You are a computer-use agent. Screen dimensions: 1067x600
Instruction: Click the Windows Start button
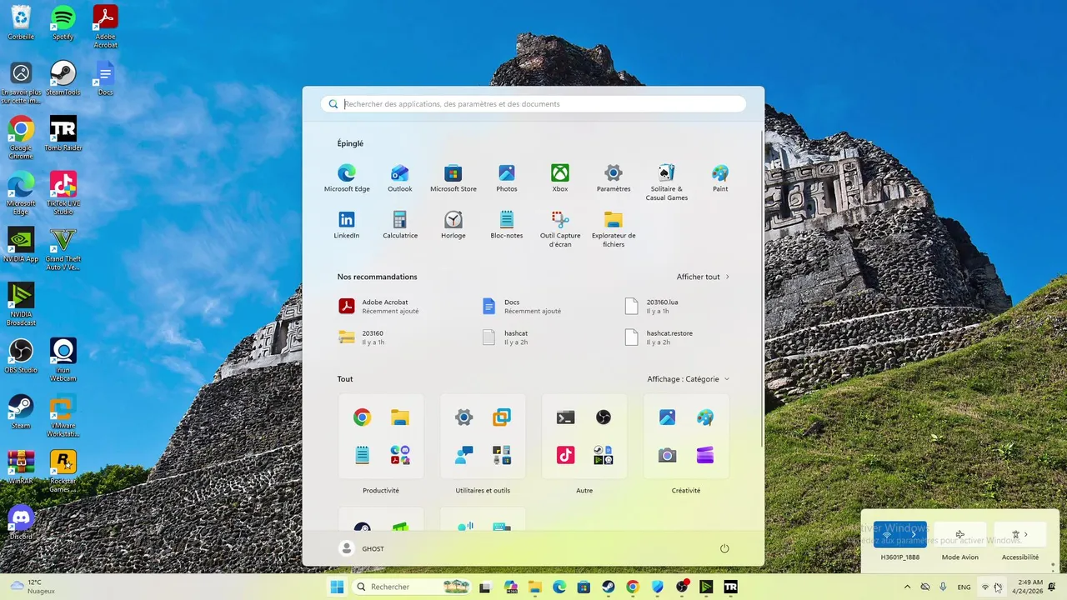[337, 587]
